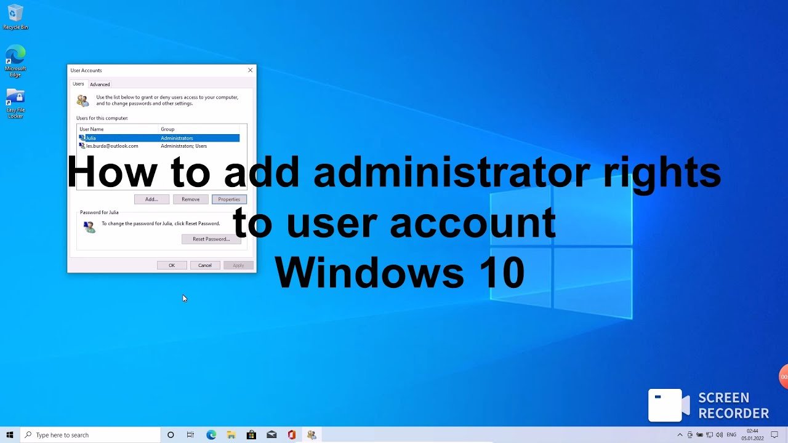
Task: Launch Microsoft Store from the taskbar
Action: click(x=251, y=435)
